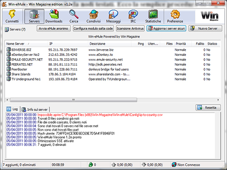227x170 pixels.
Task: Open the IRC chat section
Action: [133, 16]
